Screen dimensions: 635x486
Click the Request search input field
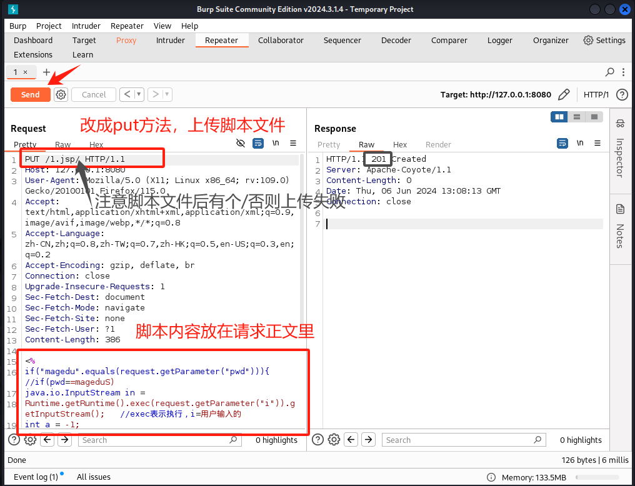(160, 440)
